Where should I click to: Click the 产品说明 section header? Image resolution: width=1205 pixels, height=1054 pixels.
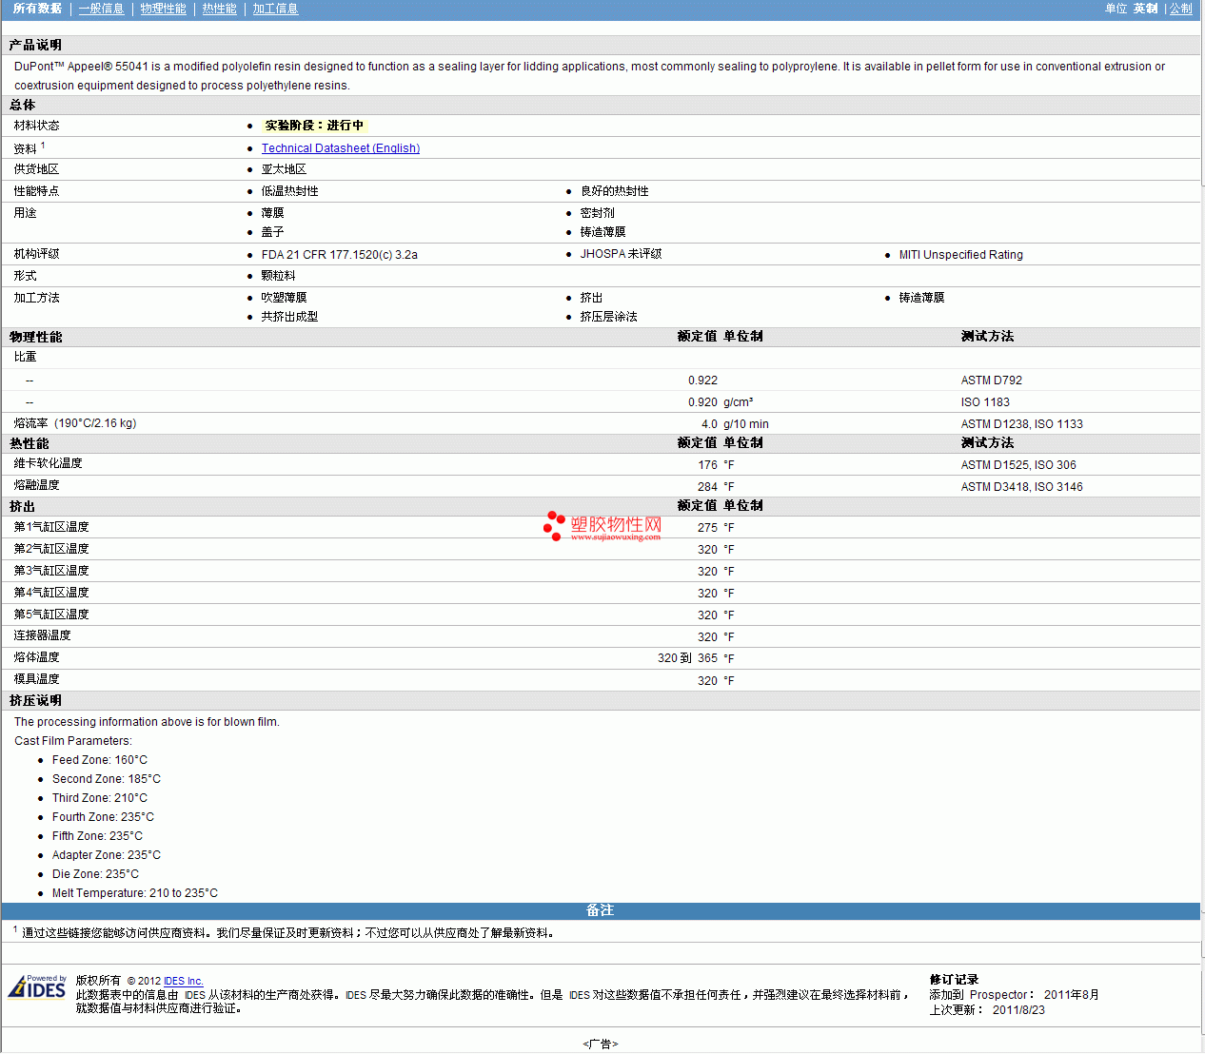point(36,46)
